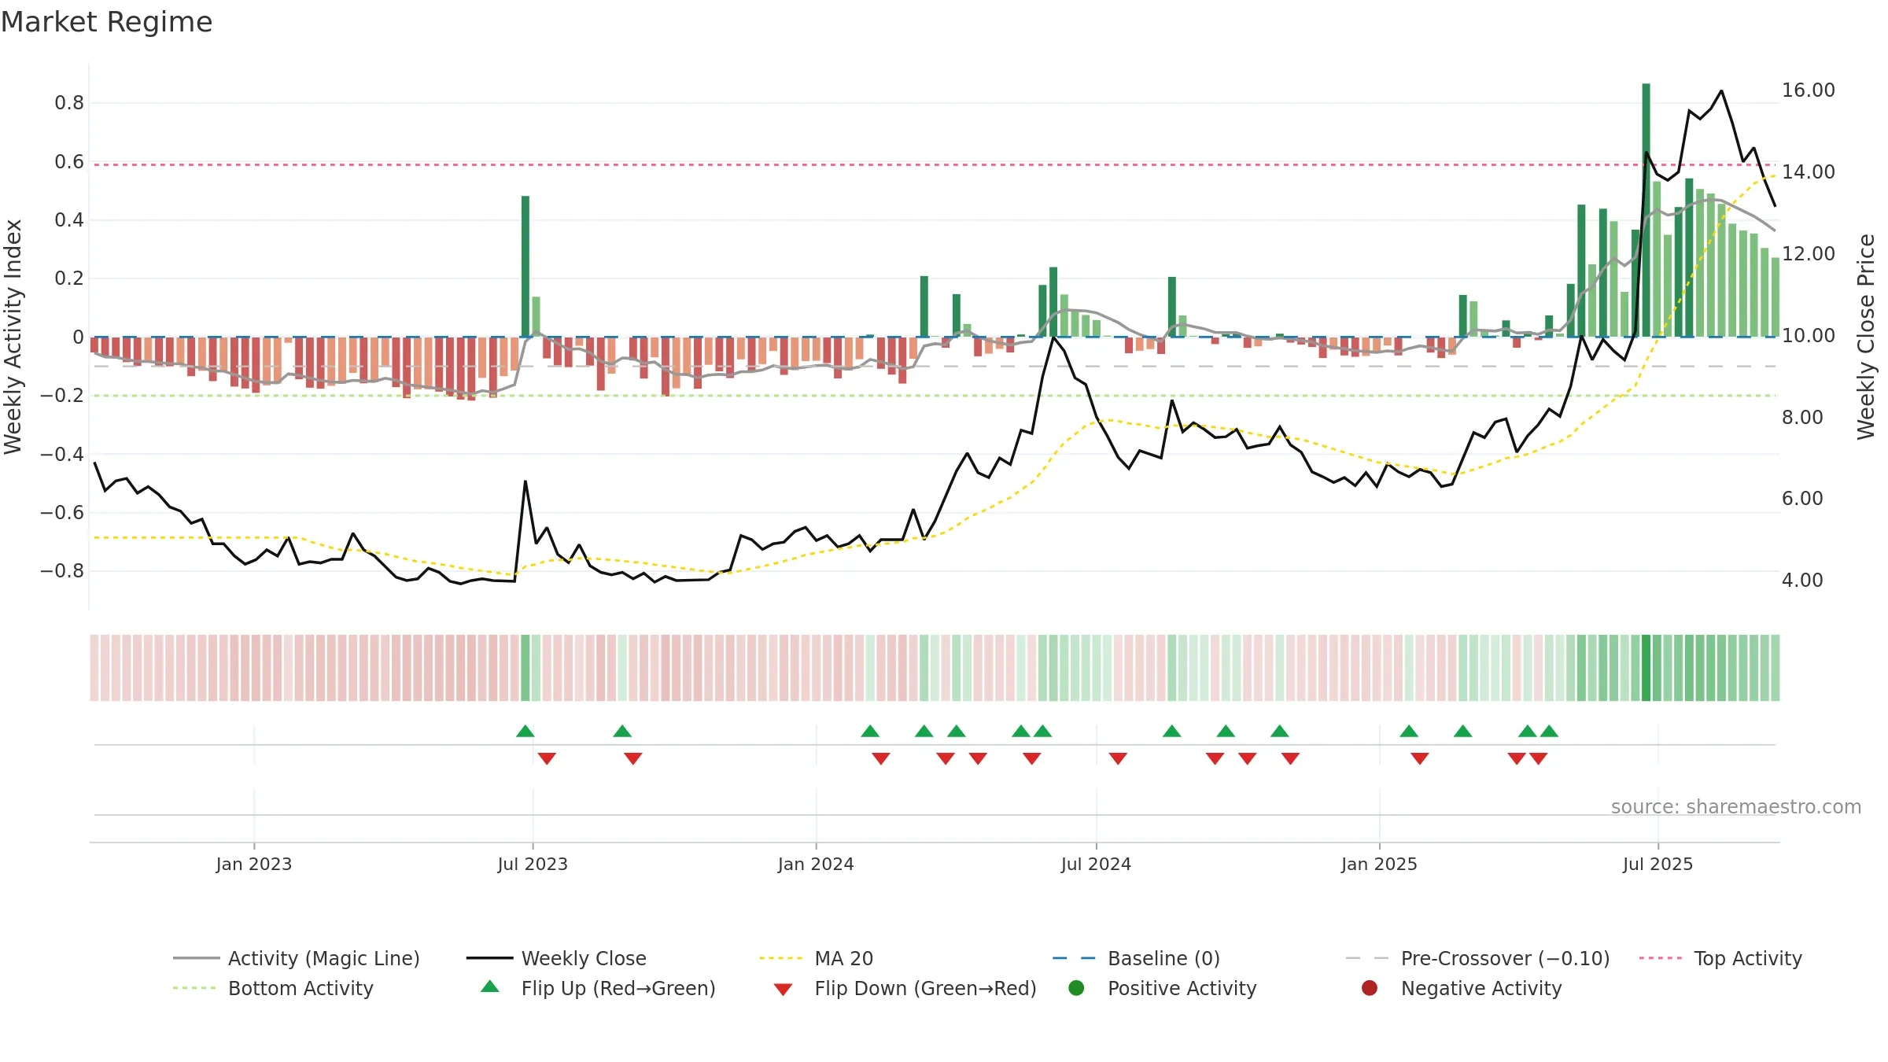Toggle Top Activity legend entry
This screenshot has height=1062, width=1888.
[x=1720, y=958]
